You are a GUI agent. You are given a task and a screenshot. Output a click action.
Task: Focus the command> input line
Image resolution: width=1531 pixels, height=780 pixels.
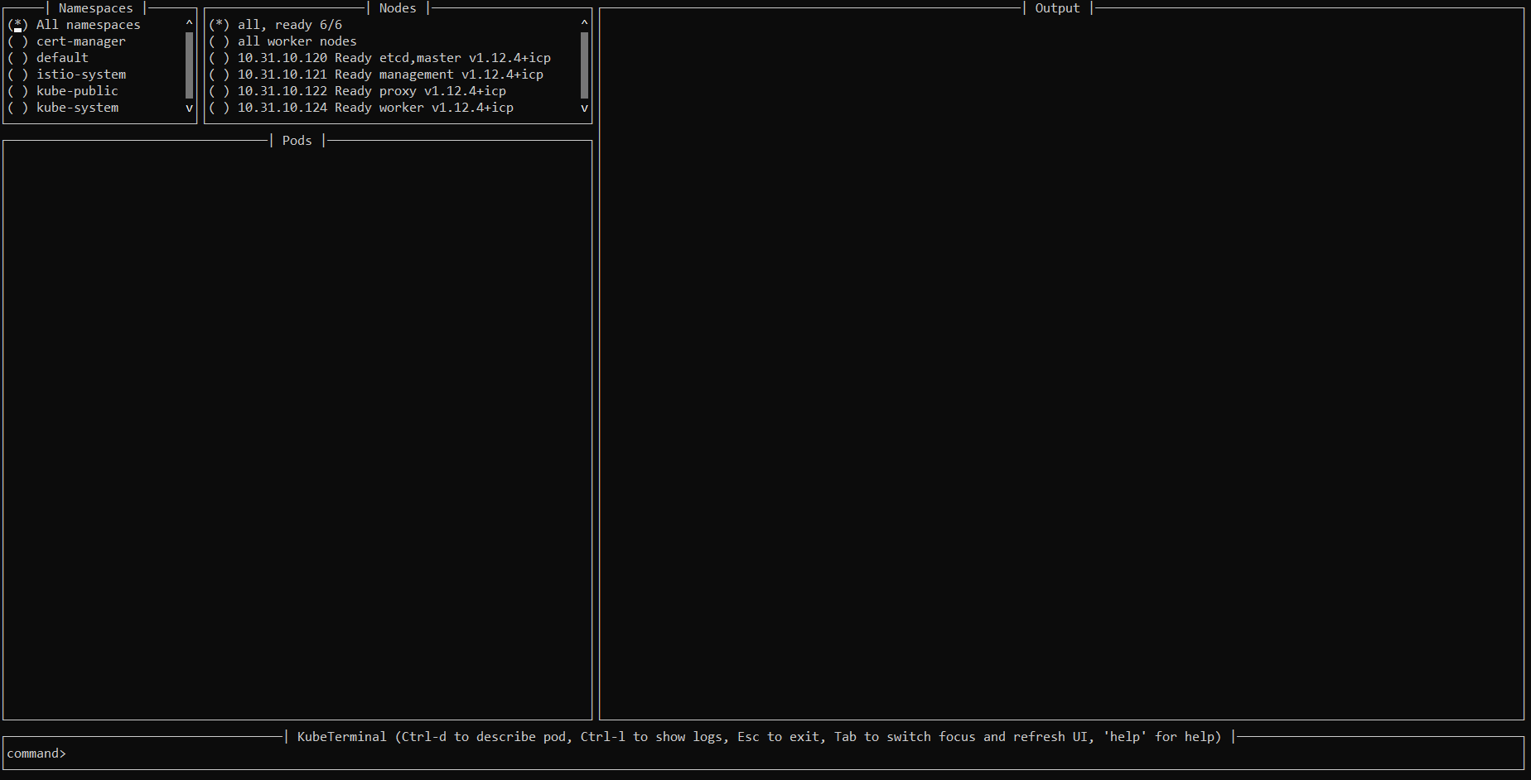pos(762,754)
